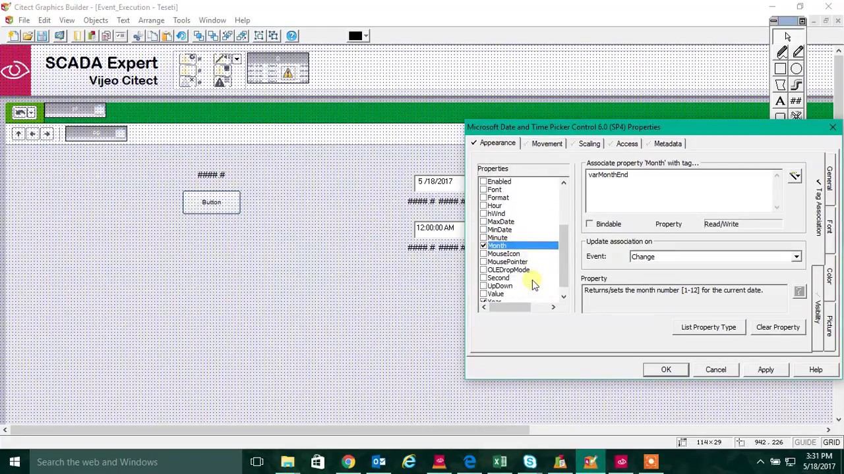
Task: Click the Cancel button in properties dialog
Action: pyautogui.click(x=715, y=370)
